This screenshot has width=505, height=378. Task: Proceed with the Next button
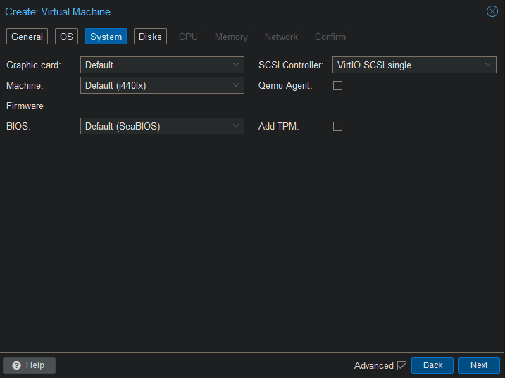click(x=478, y=365)
